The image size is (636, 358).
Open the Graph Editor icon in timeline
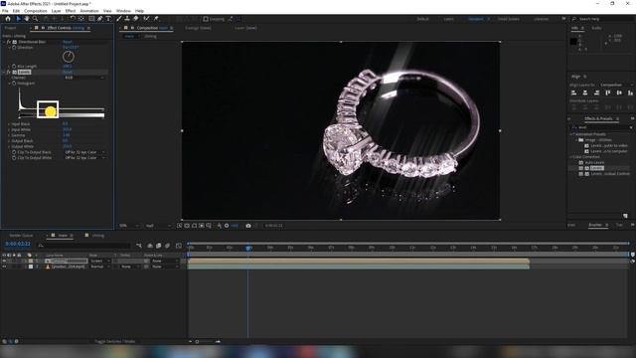(179, 246)
